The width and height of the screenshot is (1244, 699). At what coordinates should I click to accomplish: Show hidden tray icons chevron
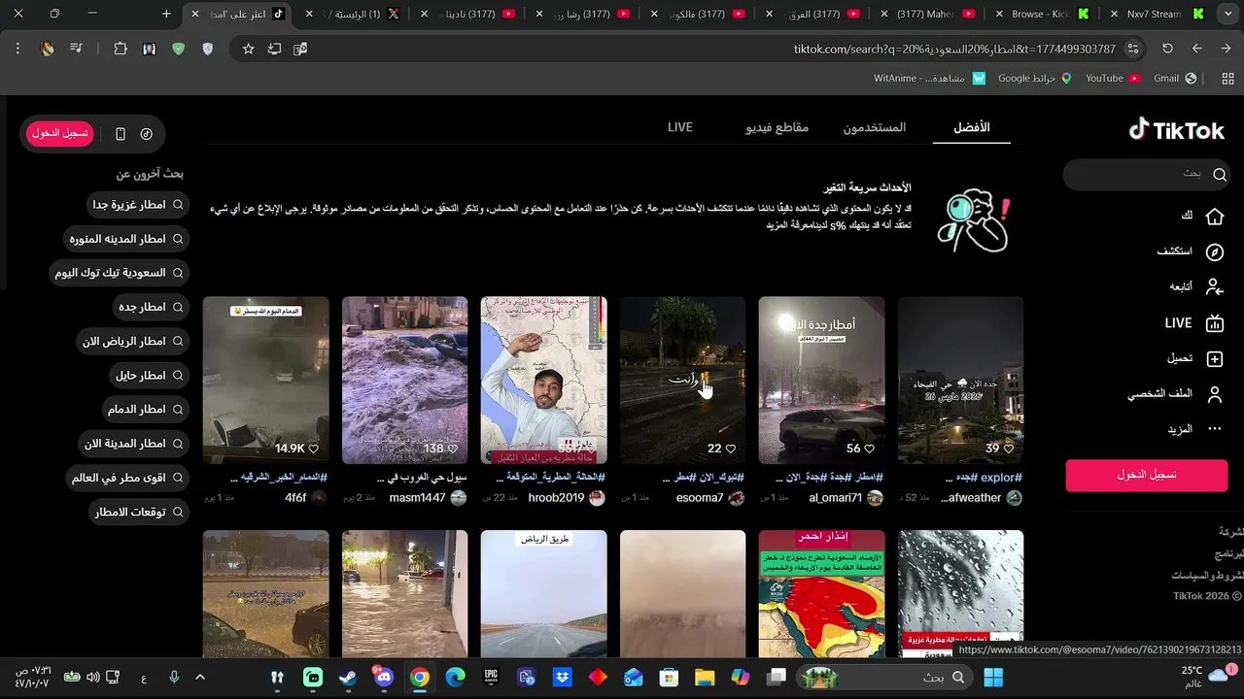tap(200, 678)
